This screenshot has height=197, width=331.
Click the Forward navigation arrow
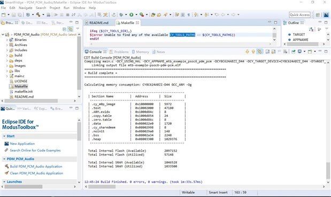point(233,15)
